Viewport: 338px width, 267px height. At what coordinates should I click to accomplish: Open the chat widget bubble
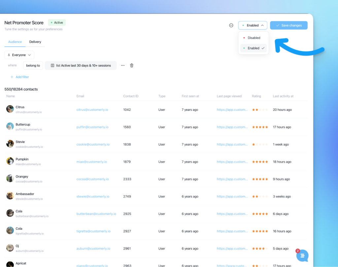coord(302,255)
